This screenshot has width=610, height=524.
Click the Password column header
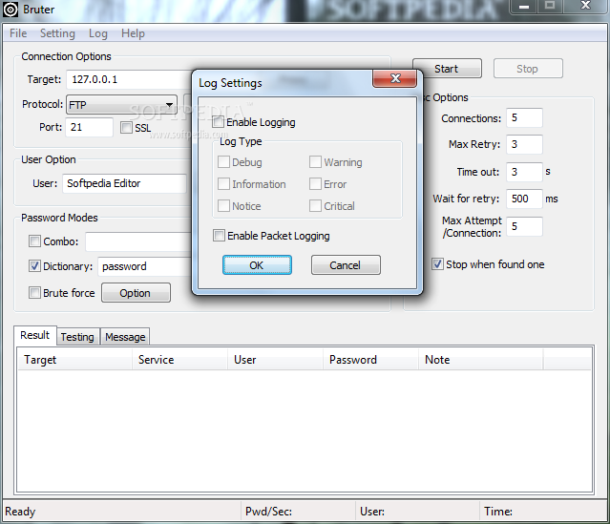(x=371, y=360)
